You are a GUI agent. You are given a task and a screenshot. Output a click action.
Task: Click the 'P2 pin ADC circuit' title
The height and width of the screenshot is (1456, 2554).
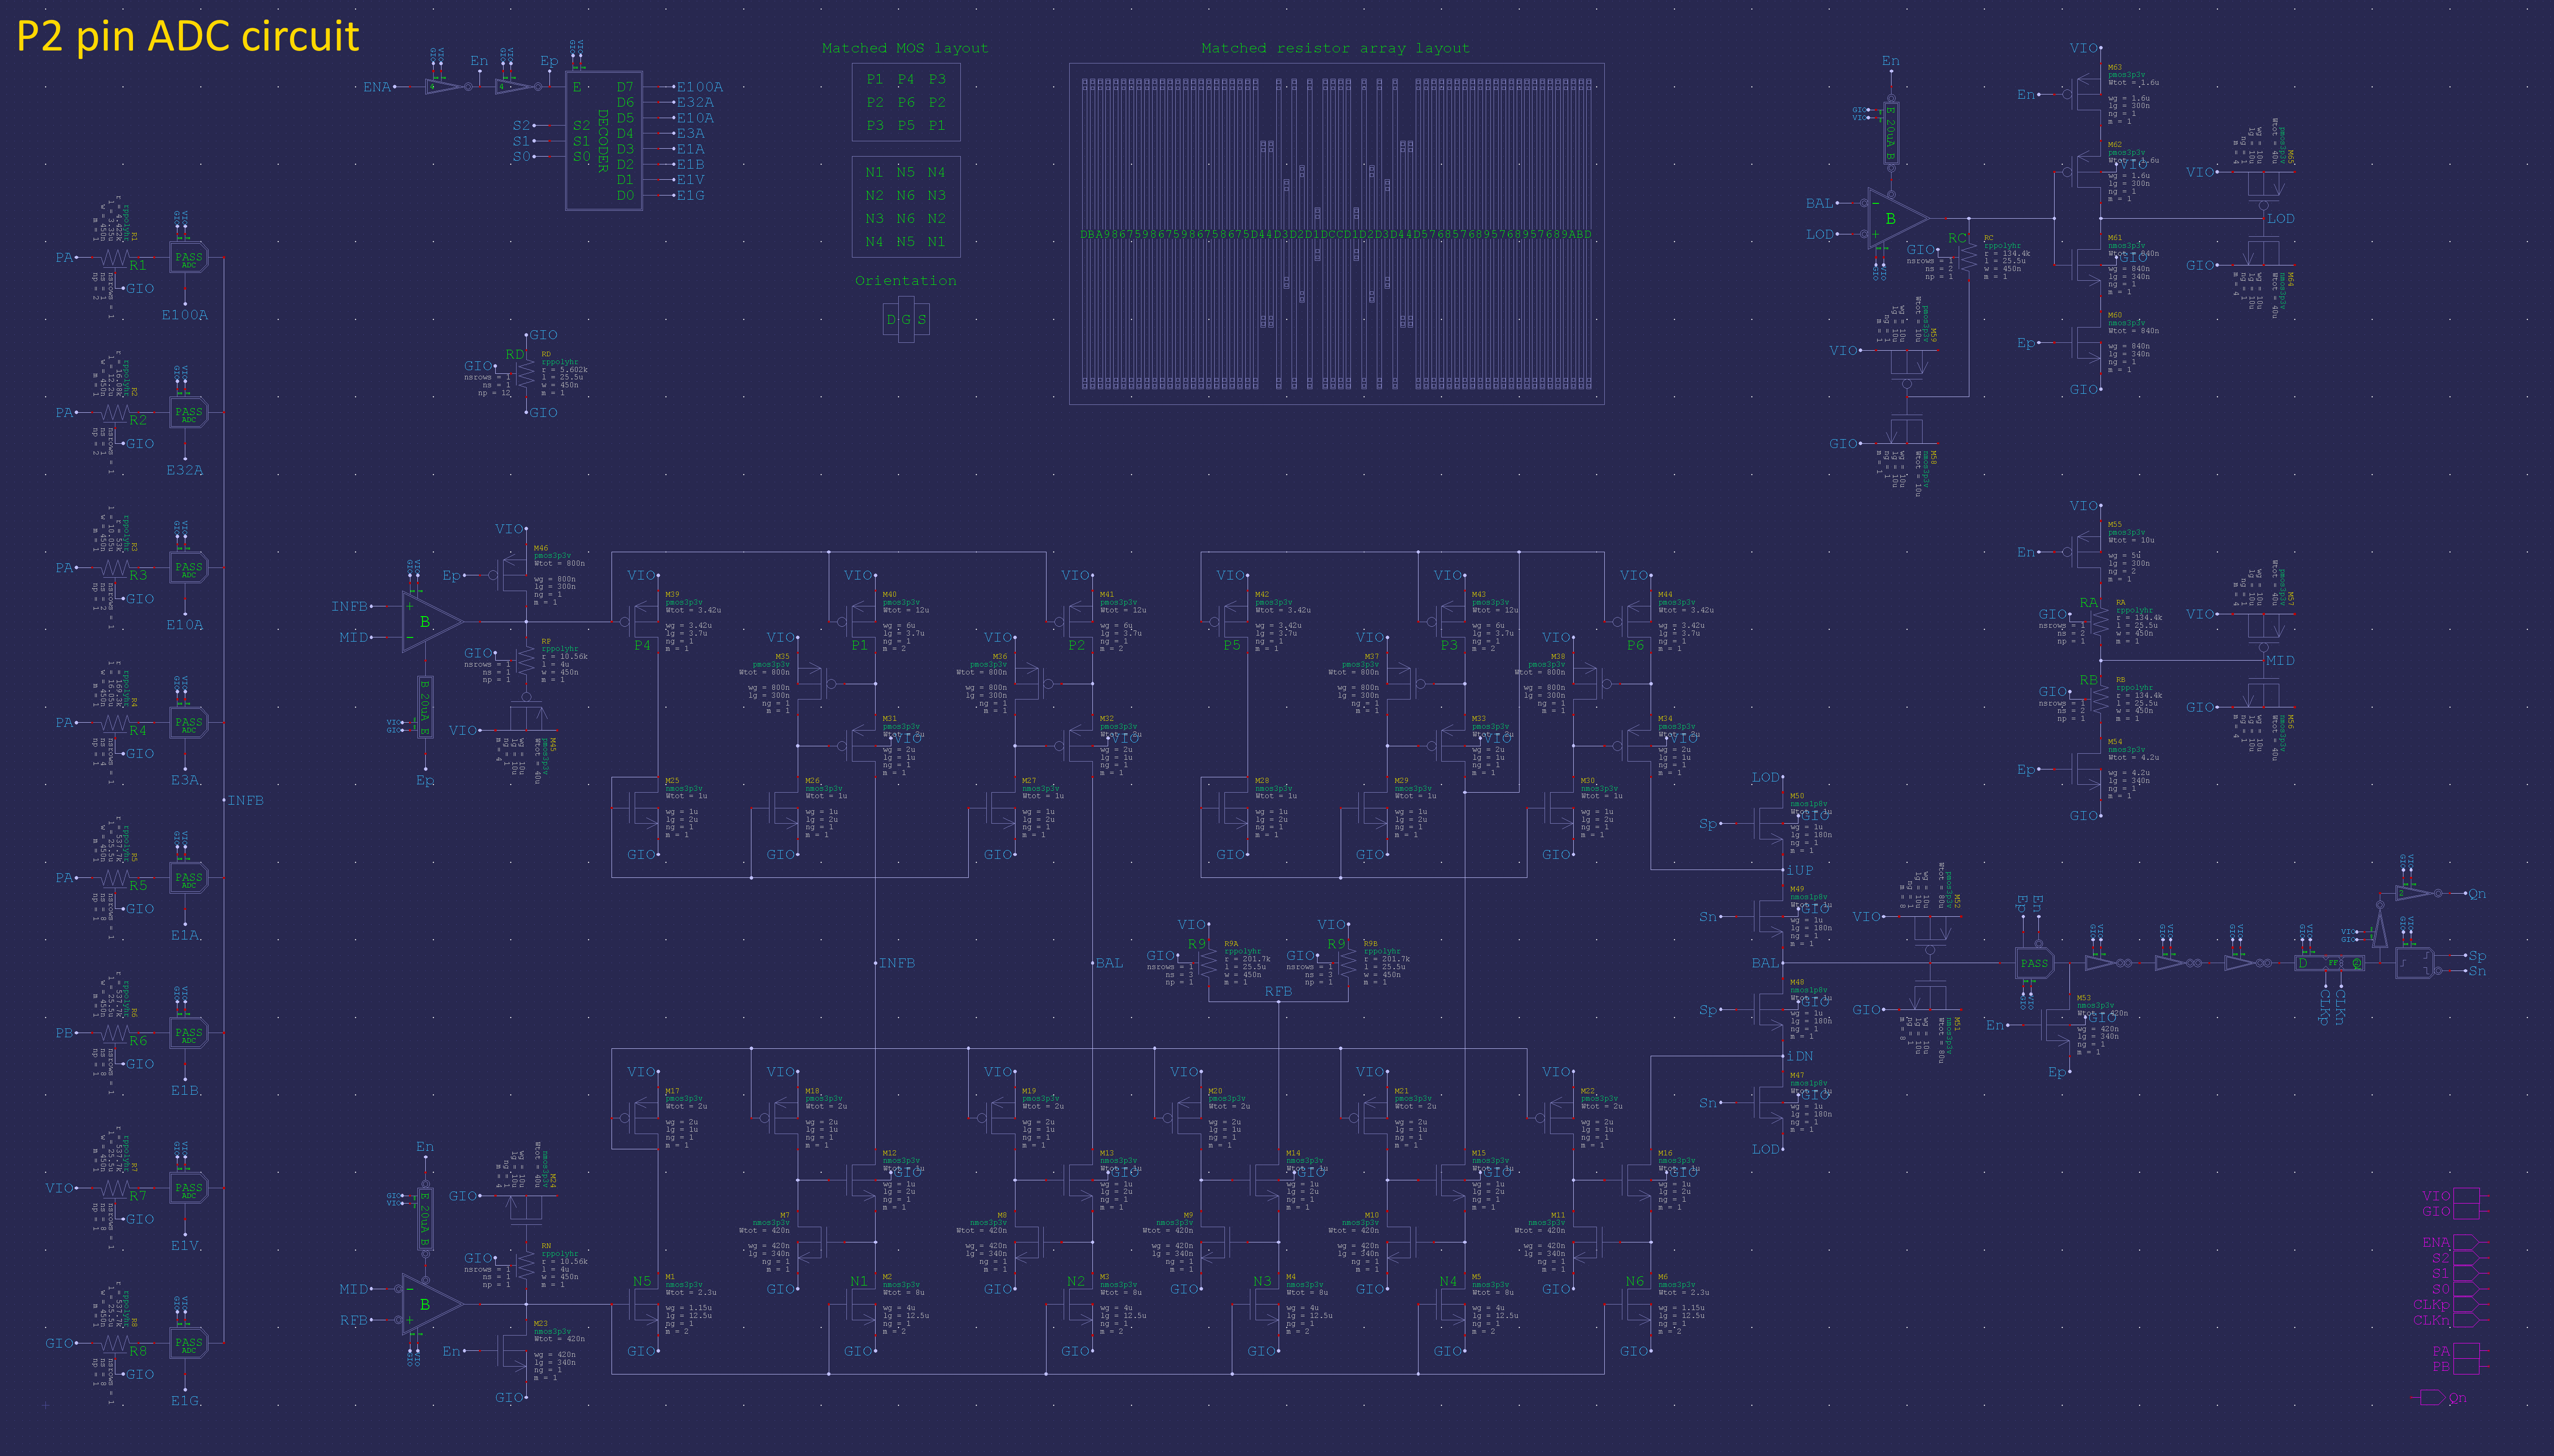click(x=188, y=36)
